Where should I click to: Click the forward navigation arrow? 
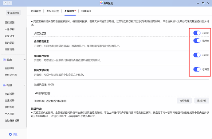pos(10,3)
